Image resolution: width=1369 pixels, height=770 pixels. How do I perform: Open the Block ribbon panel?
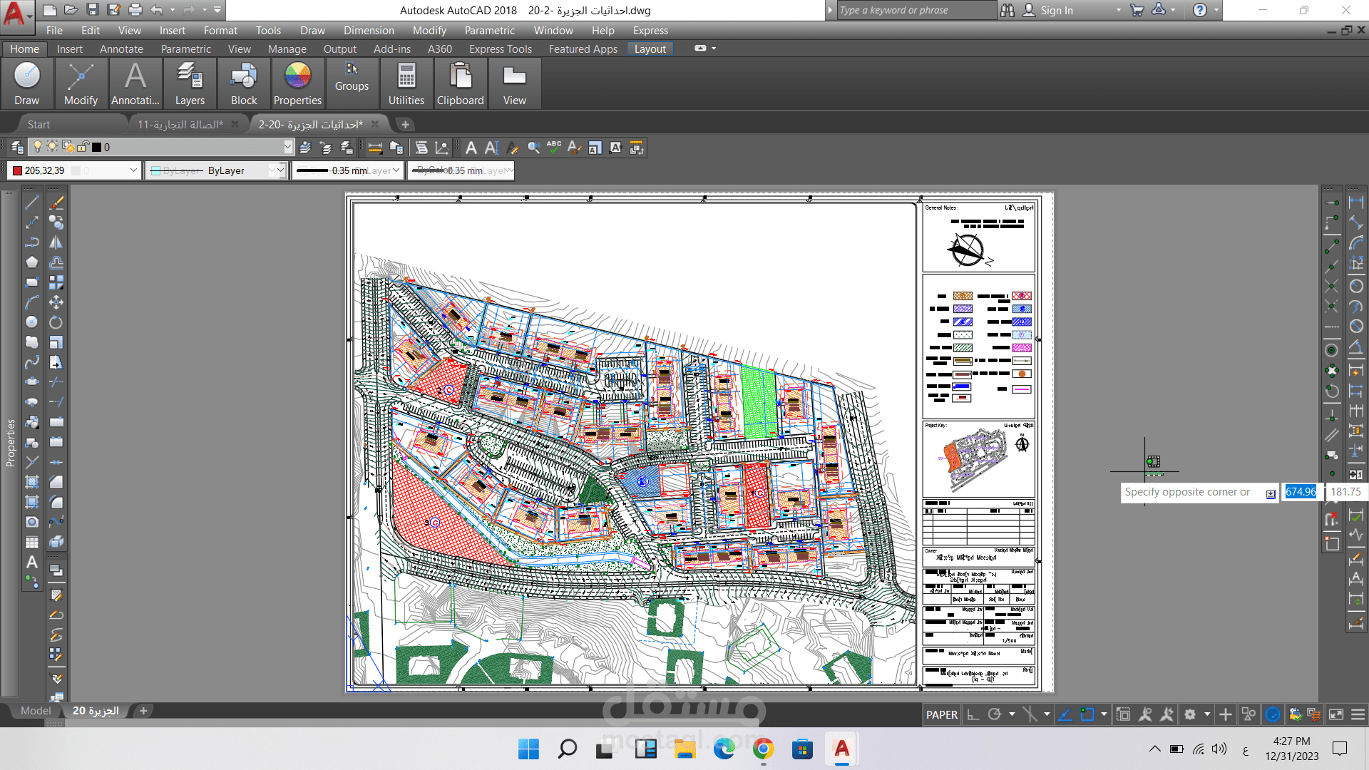tap(244, 83)
